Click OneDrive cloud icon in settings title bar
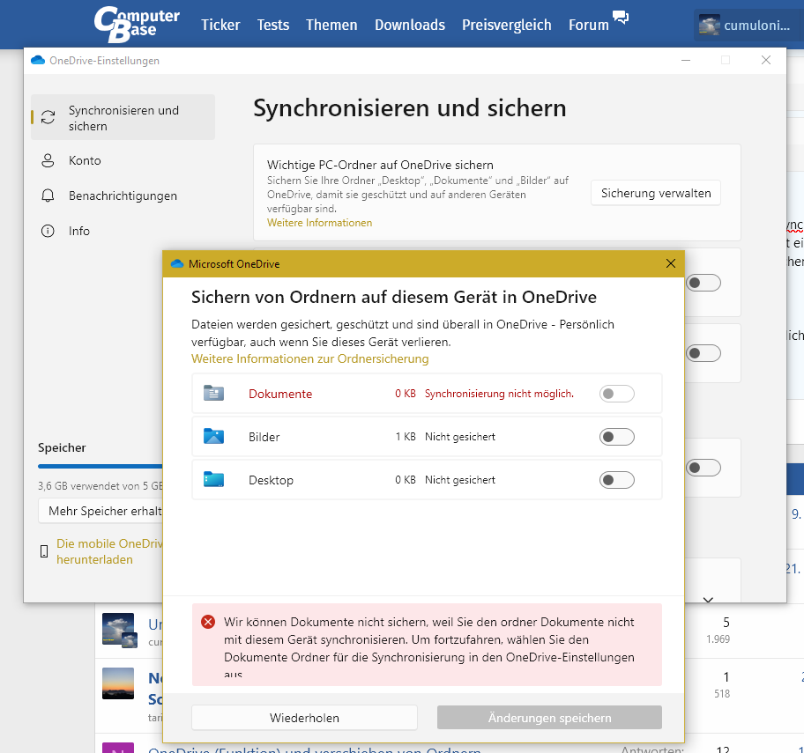The image size is (804, 753). coord(38,61)
